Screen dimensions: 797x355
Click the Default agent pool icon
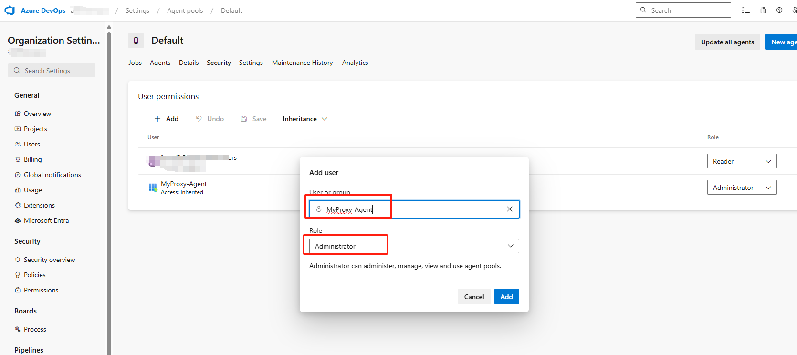click(x=136, y=41)
